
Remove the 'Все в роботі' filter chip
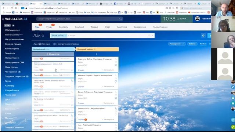[x=66, y=36]
